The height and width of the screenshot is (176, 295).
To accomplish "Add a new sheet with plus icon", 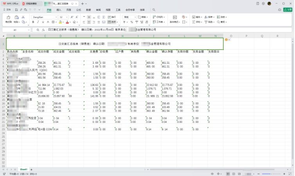I will coord(31,169).
